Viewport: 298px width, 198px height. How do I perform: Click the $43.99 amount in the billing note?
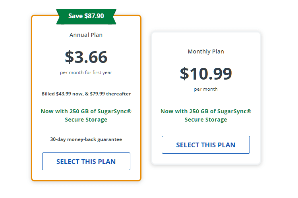coord(63,94)
